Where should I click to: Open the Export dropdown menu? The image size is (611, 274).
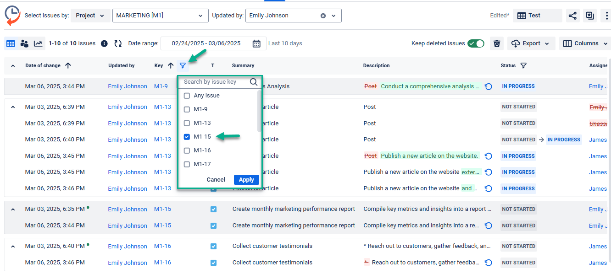coord(531,43)
